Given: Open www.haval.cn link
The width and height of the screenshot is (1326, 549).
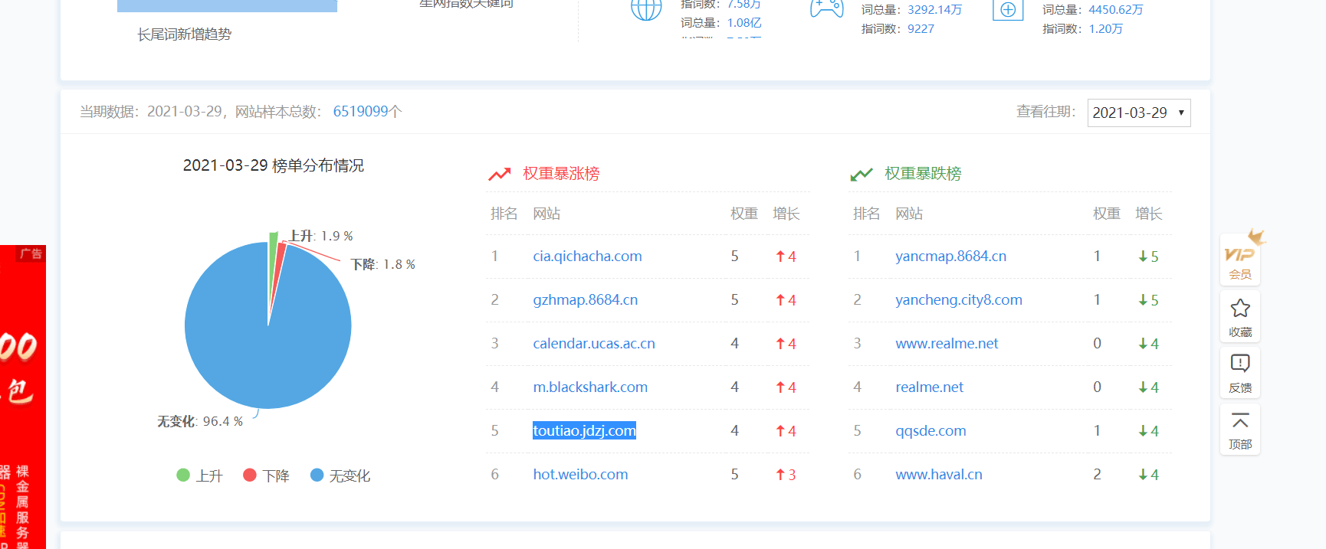Looking at the screenshot, I should [x=939, y=475].
